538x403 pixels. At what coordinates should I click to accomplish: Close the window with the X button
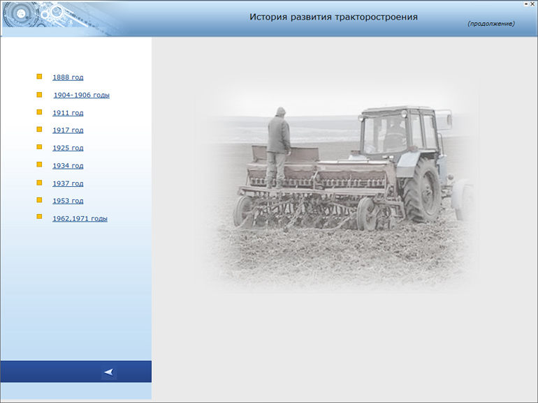(x=532, y=3)
